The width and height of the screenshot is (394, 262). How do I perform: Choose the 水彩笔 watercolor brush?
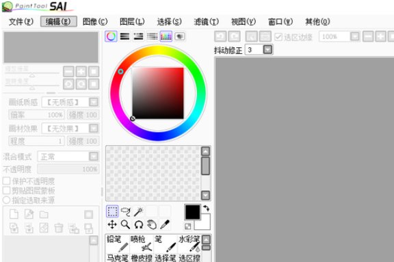click(189, 244)
